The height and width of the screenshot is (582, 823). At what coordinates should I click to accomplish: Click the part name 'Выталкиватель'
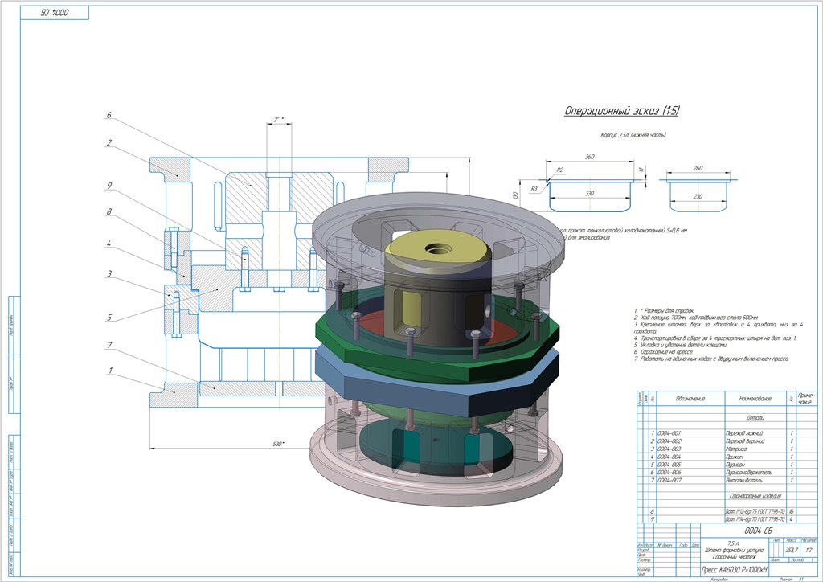[743, 480]
